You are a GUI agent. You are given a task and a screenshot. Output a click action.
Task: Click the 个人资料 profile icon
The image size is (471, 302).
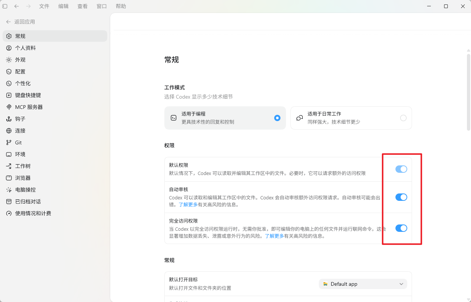[9, 48]
